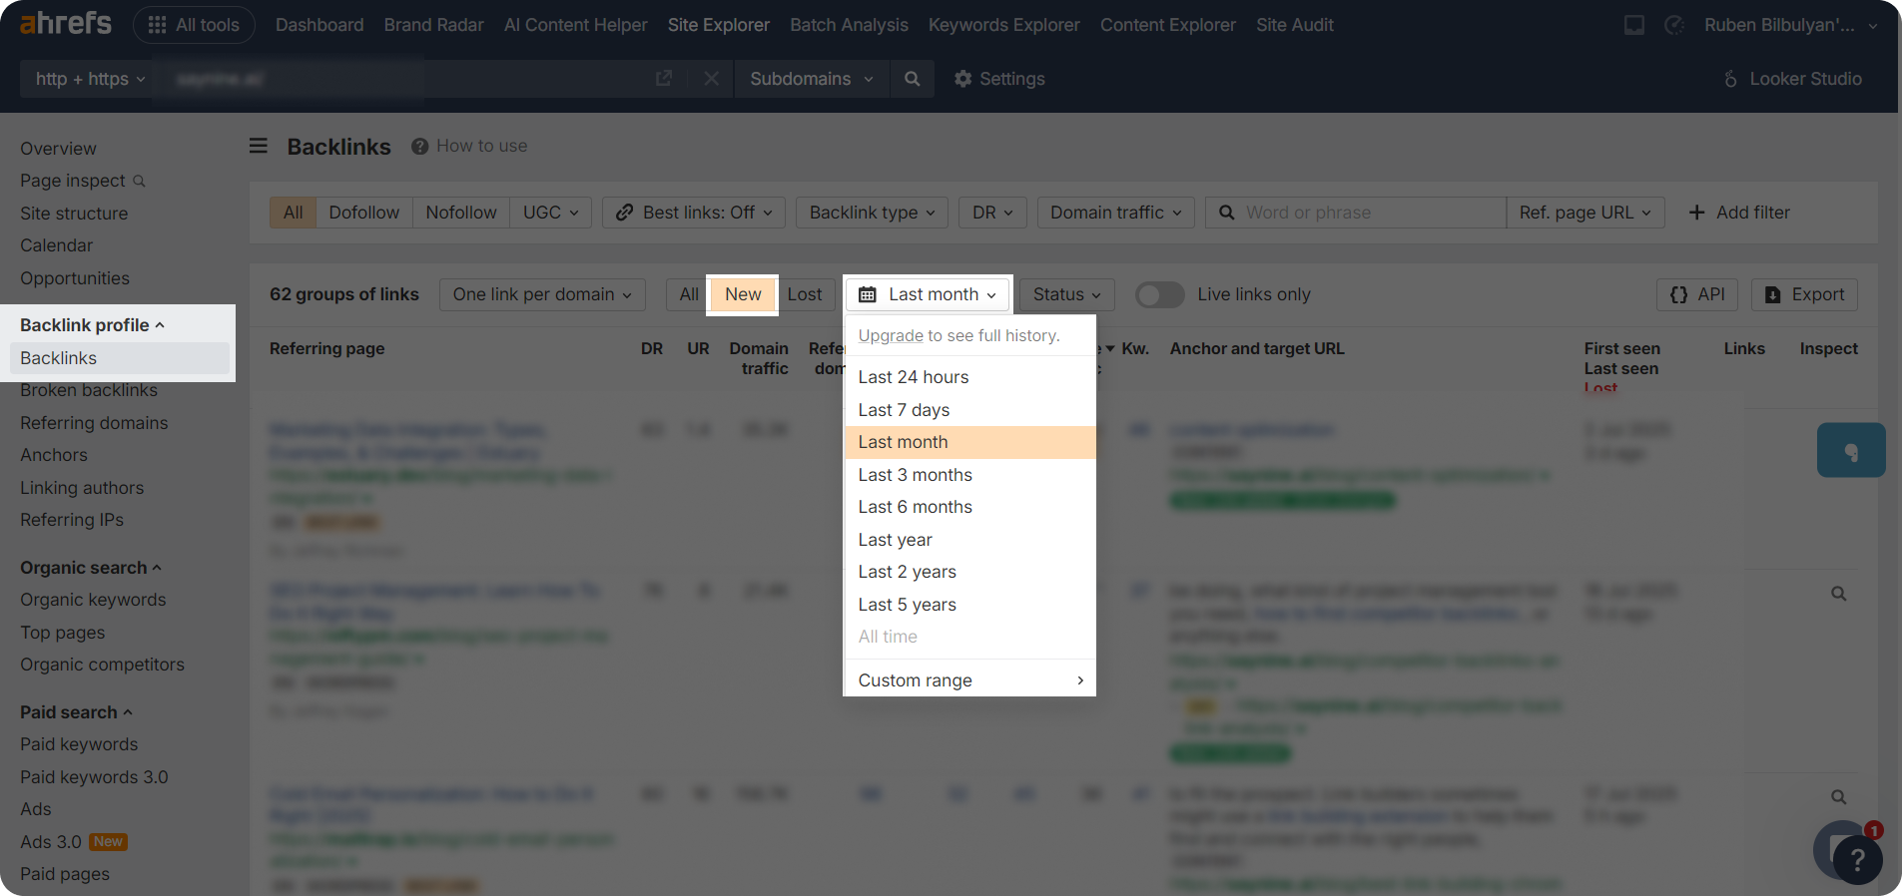Screen dimensions: 1902x896
Task: Toggle the sidebar with the hamburger icon
Action: click(259, 146)
